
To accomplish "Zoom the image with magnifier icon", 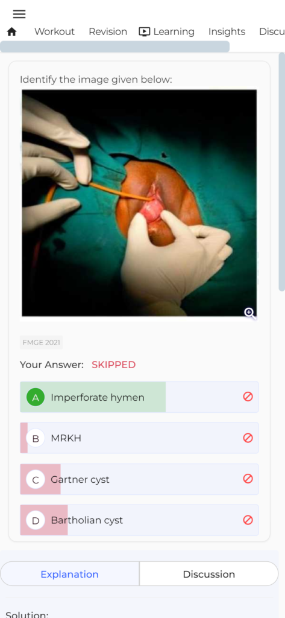I will (x=250, y=313).
